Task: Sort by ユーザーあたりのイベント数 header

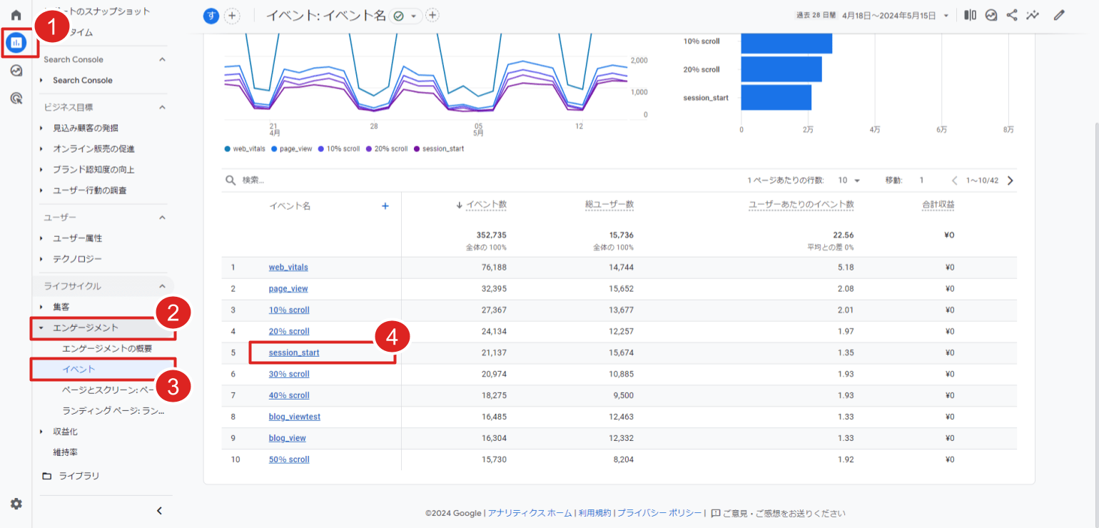Action: point(801,205)
